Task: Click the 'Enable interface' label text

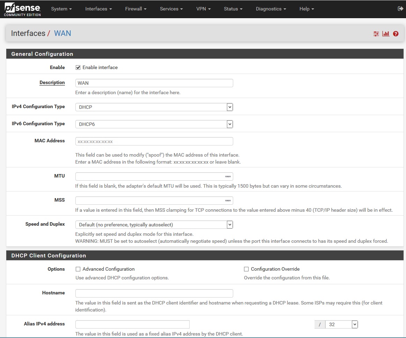Action: pos(100,68)
